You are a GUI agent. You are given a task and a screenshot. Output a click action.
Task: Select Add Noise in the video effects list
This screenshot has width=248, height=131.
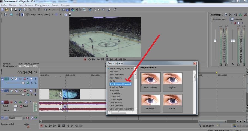coord(114,72)
